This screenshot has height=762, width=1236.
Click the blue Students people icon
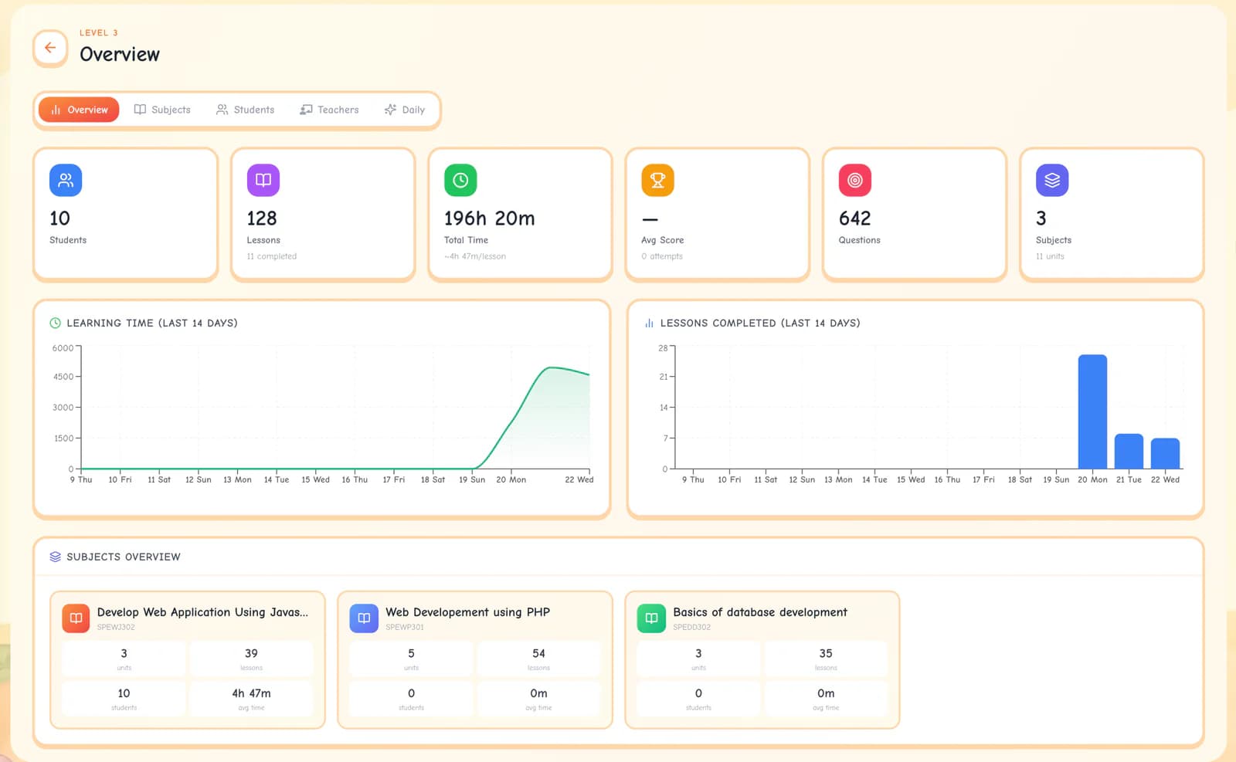point(66,180)
